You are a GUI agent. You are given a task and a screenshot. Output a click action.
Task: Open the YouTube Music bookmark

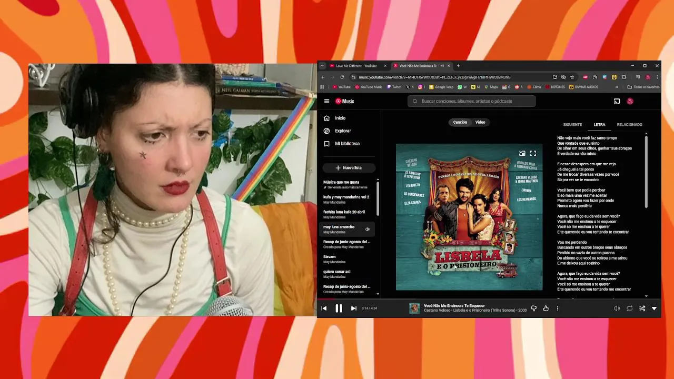369,87
